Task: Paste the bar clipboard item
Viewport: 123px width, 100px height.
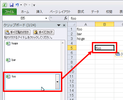Action: [x=33, y=65]
